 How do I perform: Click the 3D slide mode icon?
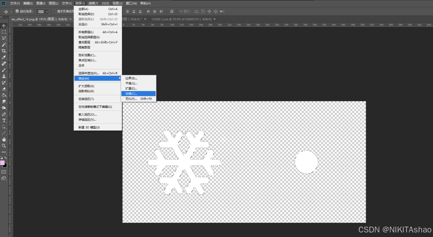click(x=216, y=11)
